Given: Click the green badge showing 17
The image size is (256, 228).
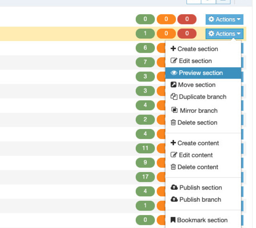Looking at the screenshot, I should [x=145, y=177].
